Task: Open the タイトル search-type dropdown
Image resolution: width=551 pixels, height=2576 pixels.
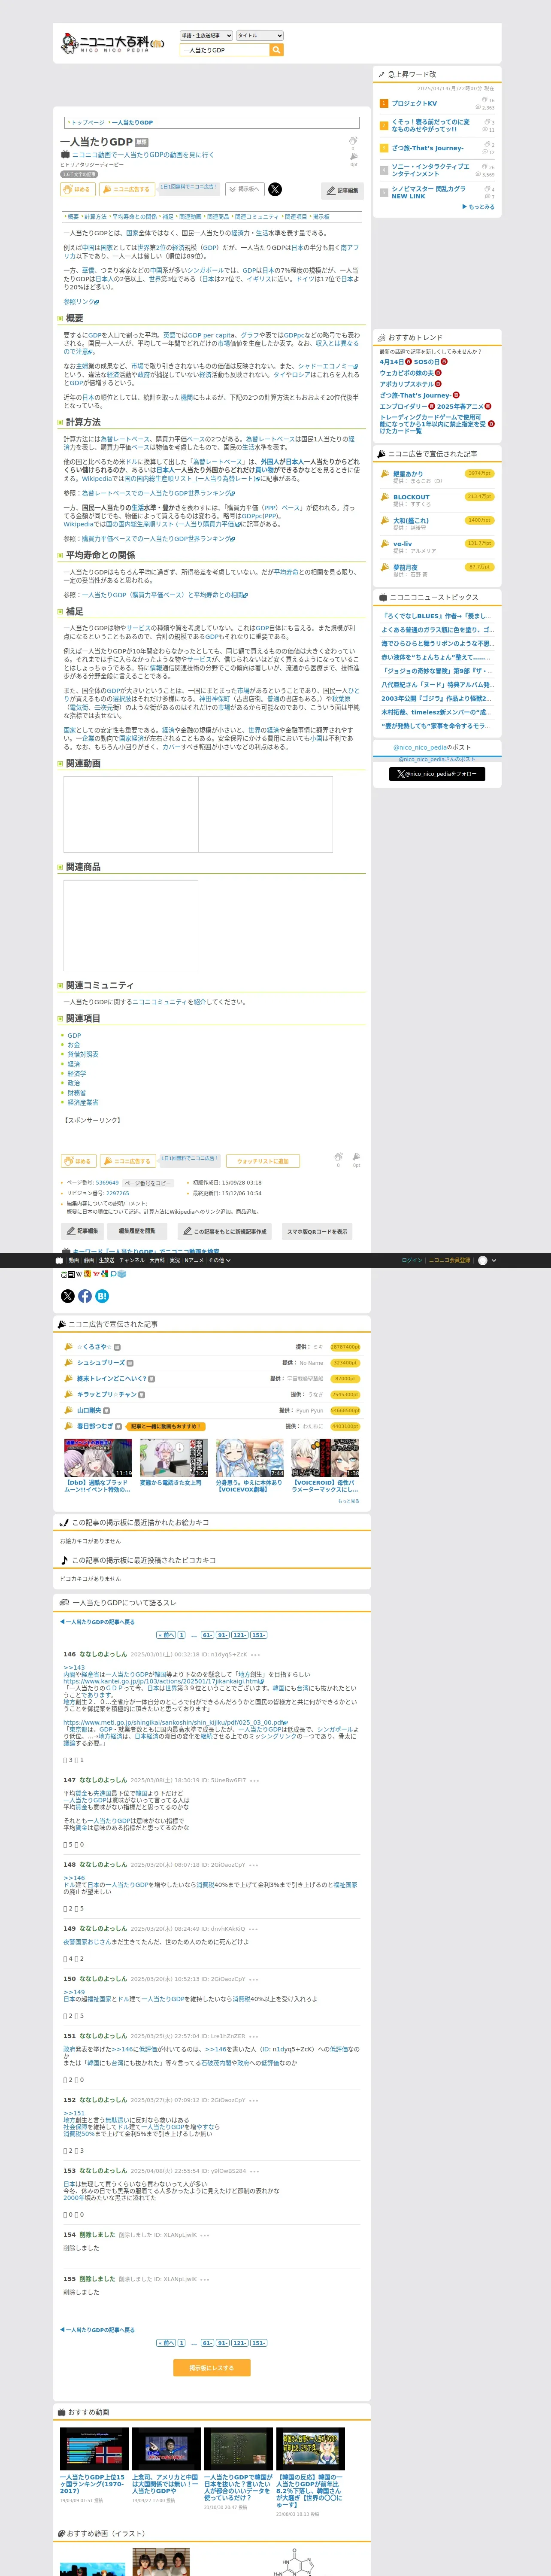Action: coord(259,35)
